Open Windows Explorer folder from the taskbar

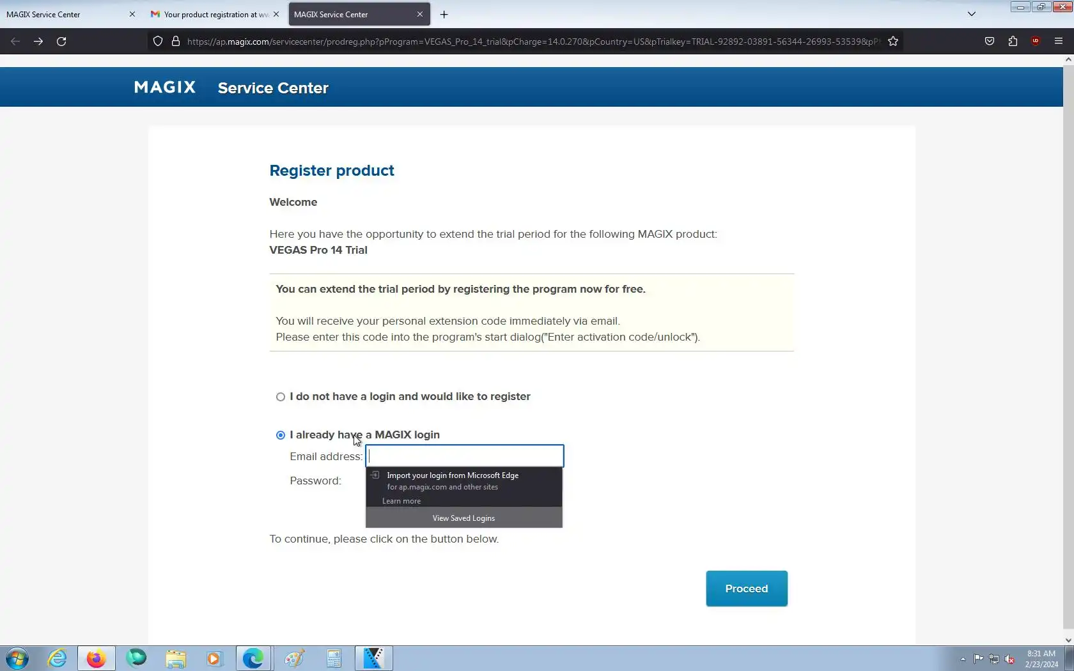(176, 658)
